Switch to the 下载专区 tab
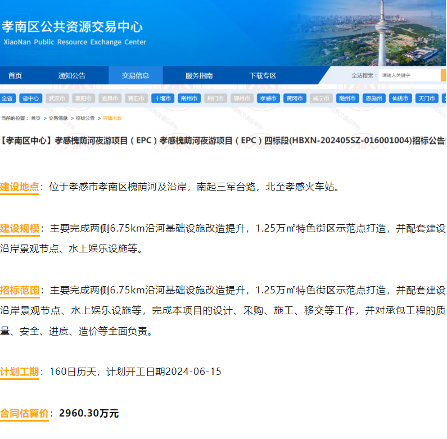This screenshot has width=447, height=439. point(263,76)
